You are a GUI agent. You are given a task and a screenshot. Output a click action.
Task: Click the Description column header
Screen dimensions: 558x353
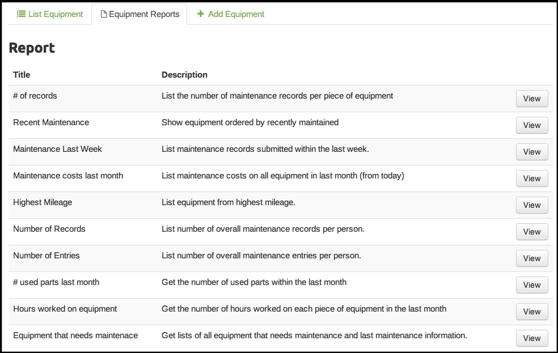pyautogui.click(x=184, y=75)
